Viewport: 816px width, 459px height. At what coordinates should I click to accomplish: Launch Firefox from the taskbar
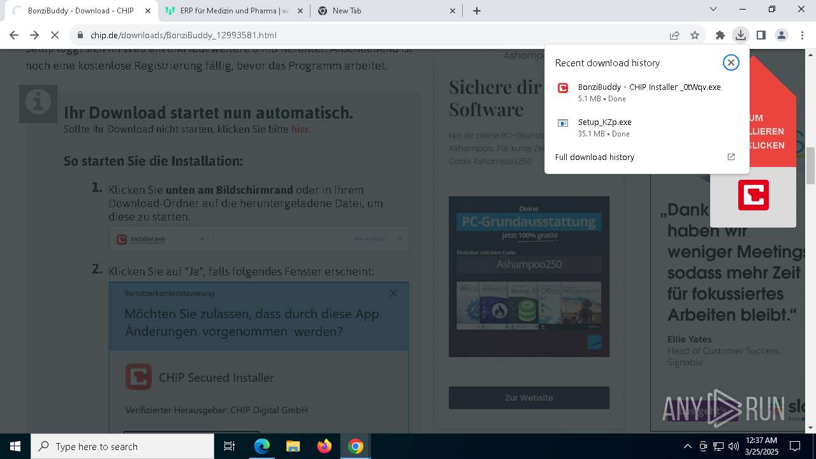tap(324, 446)
